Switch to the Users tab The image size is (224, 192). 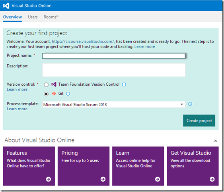tap(33, 17)
